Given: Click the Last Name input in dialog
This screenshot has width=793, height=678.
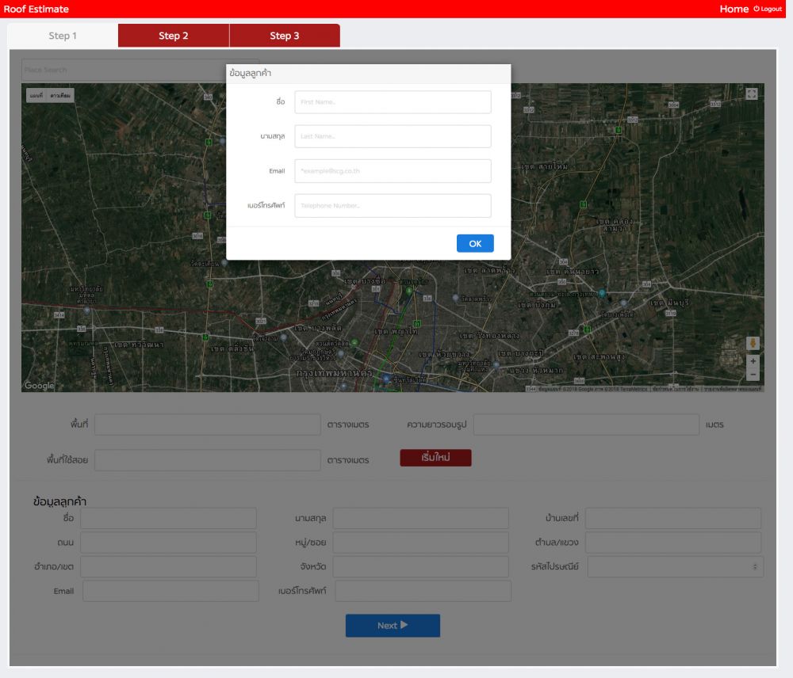Looking at the screenshot, I should (393, 136).
